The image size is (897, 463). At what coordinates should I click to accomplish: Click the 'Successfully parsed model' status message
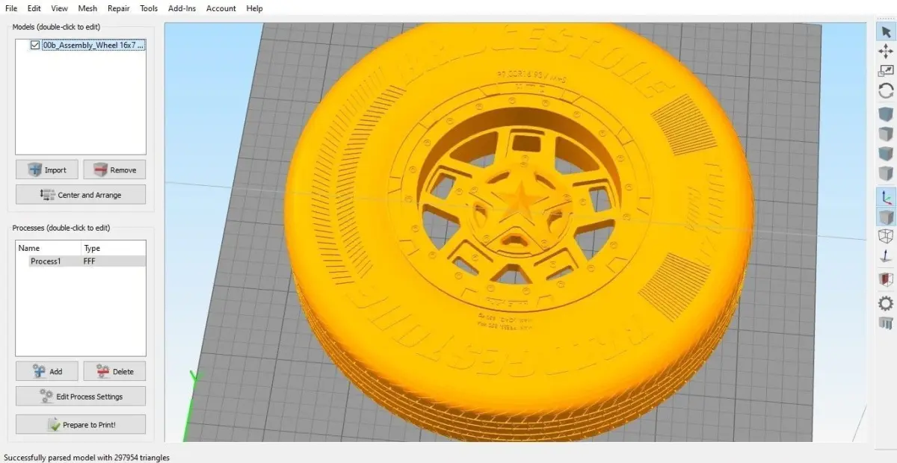coord(87,457)
